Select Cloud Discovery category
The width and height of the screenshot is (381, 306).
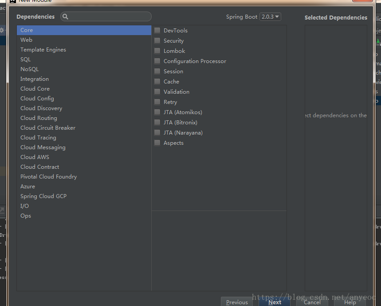pos(84,108)
